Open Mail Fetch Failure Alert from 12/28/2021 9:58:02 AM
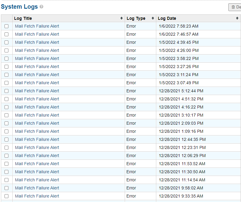This screenshot has width=241, height=202. (37, 188)
